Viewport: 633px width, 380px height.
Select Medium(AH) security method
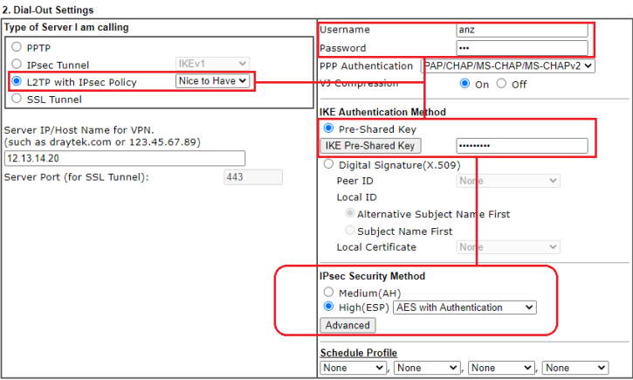(x=328, y=292)
